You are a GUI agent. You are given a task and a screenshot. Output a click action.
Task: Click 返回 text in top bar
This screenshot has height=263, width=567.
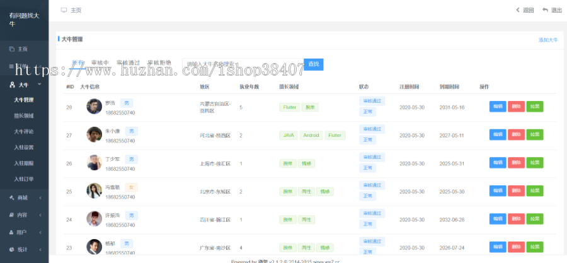529,10
